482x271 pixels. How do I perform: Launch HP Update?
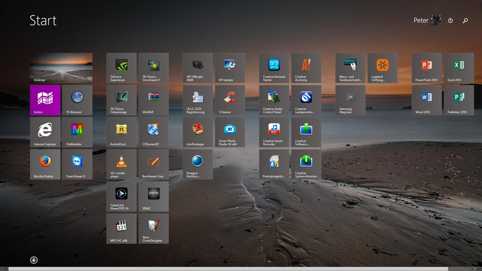(x=230, y=68)
